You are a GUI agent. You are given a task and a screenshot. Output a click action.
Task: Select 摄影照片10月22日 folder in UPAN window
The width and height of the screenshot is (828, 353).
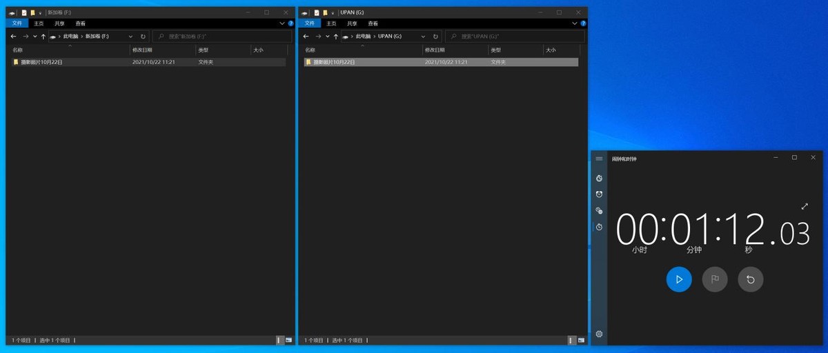tap(442, 62)
